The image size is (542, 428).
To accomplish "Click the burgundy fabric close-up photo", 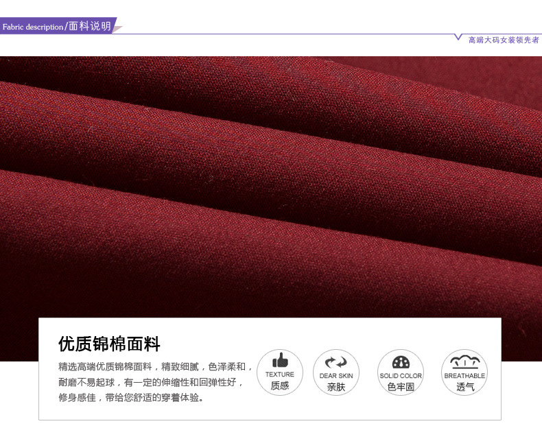I will 271,185.
